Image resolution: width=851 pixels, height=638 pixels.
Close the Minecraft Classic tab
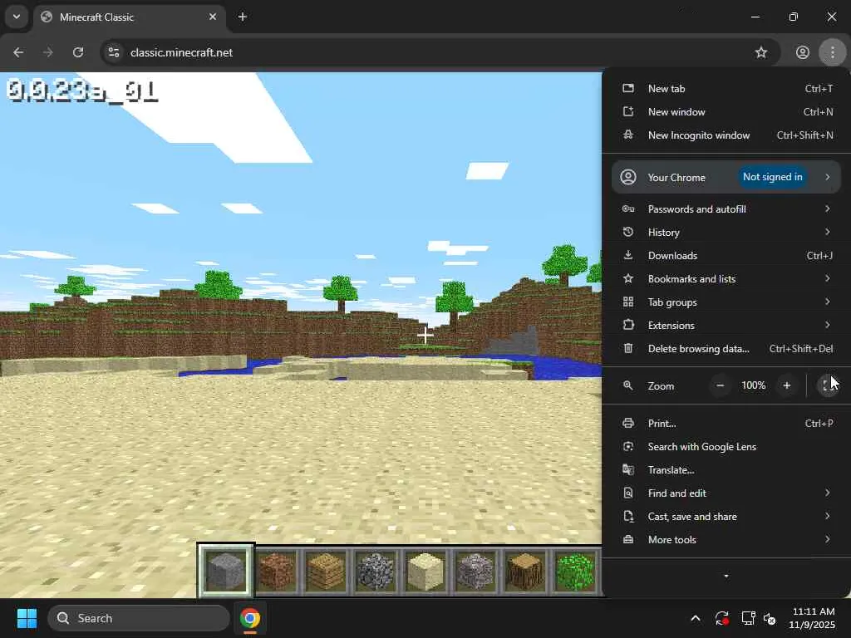point(213,17)
